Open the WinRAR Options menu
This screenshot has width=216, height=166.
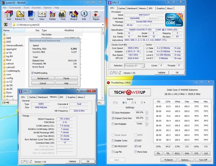[48, 7]
